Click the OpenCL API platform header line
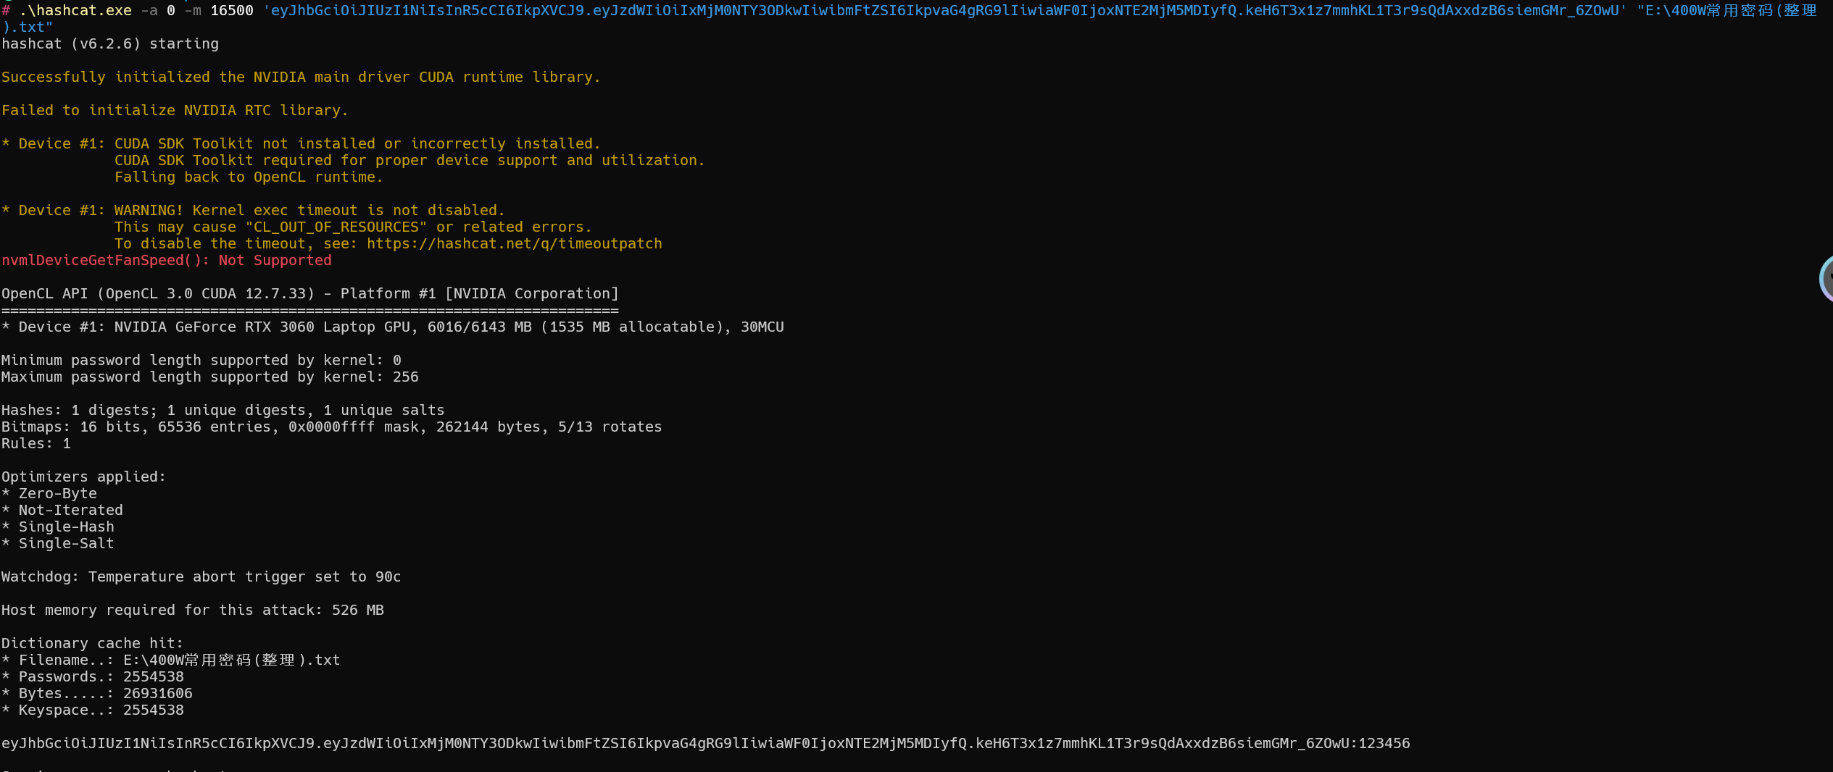 309,293
